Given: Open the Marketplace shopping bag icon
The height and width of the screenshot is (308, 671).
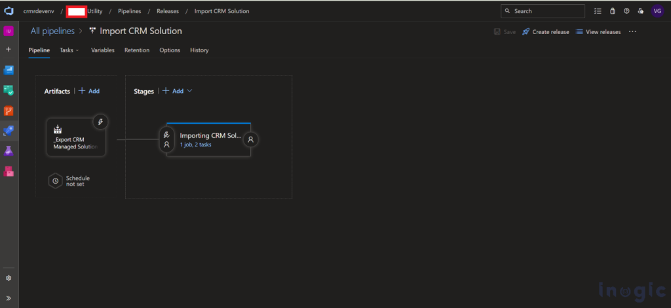Looking at the screenshot, I should (613, 11).
